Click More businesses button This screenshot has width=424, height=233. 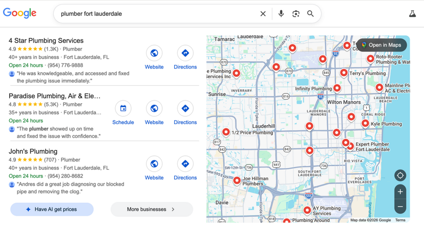click(152, 209)
